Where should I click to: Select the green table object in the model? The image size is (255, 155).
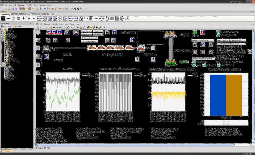coord(195,32)
